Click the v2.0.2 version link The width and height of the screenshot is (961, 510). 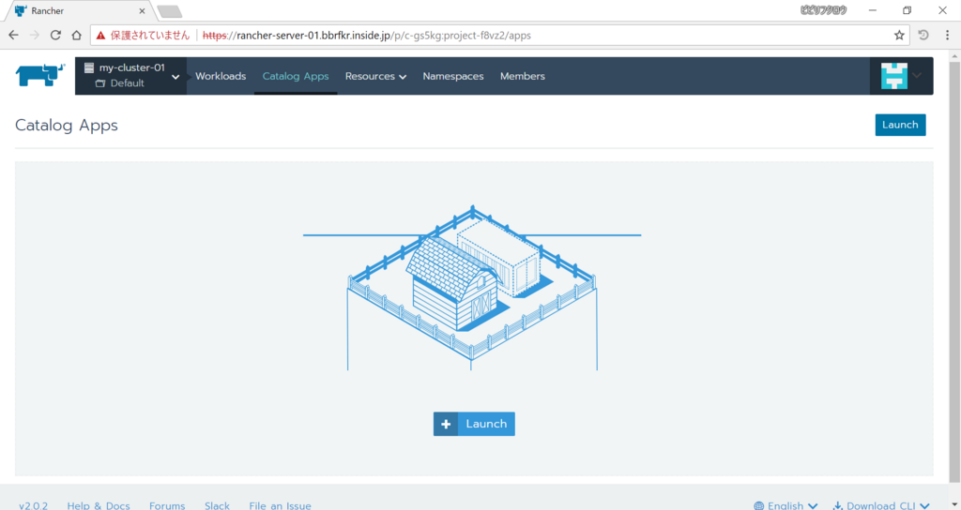pyautogui.click(x=33, y=505)
